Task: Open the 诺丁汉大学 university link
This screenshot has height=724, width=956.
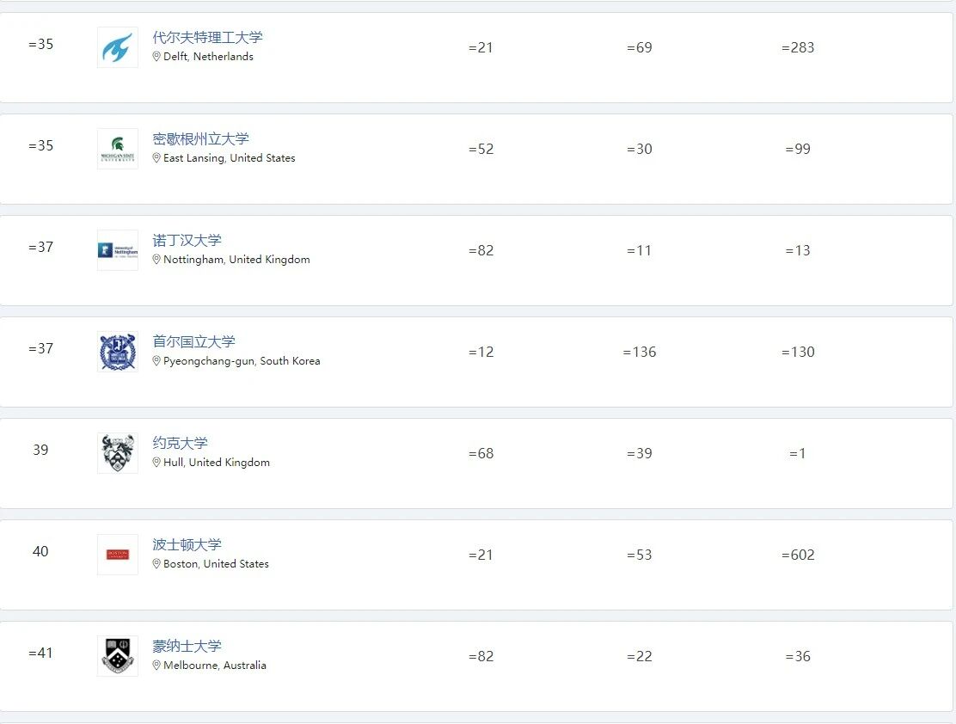Action: 187,241
